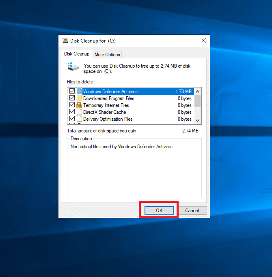The width and height of the screenshot is (272, 277).
Task: Toggle DirectX Shader Cache checkbox
Action: click(x=72, y=112)
